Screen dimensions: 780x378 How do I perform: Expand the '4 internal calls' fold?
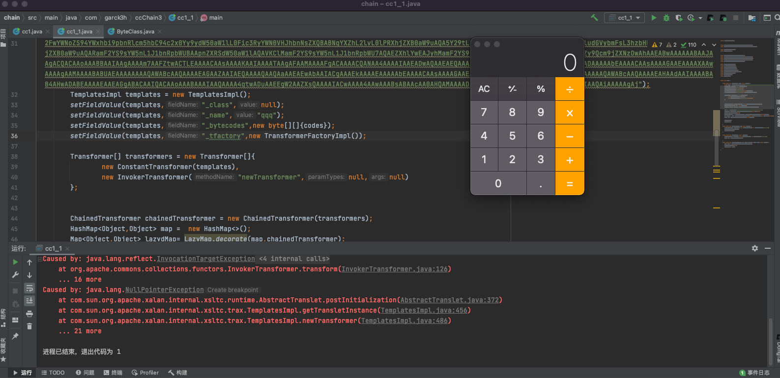point(294,259)
